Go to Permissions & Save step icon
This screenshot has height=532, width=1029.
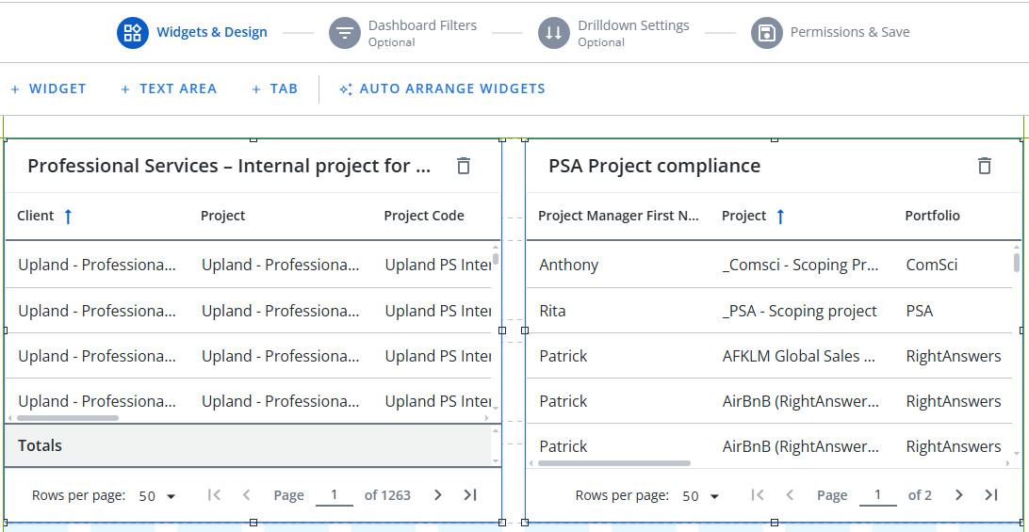pos(767,33)
